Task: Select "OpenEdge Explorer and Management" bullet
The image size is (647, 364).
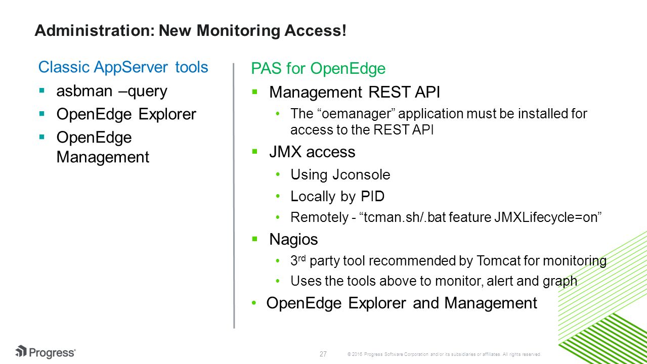Action: point(402,303)
